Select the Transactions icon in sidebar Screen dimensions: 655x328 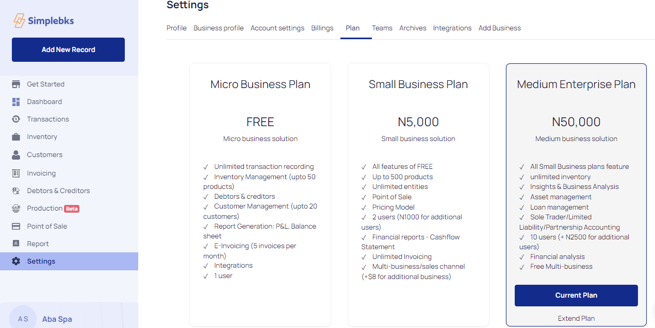pyautogui.click(x=16, y=119)
